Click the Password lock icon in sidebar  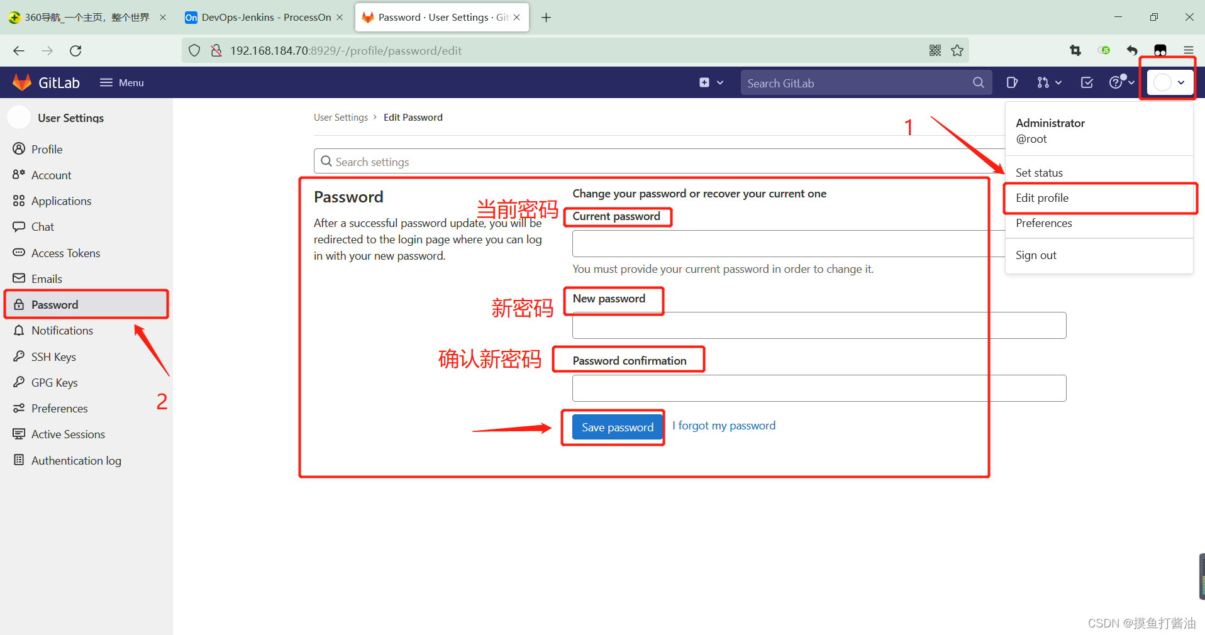[19, 304]
